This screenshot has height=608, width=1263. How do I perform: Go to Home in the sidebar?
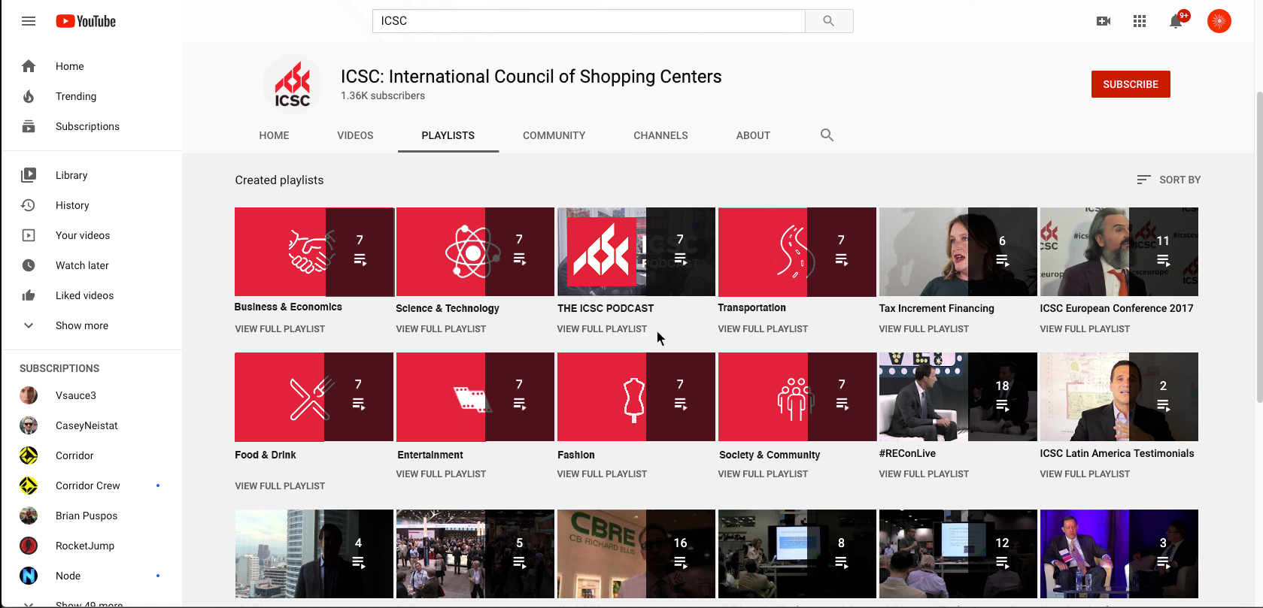pos(91,66)
